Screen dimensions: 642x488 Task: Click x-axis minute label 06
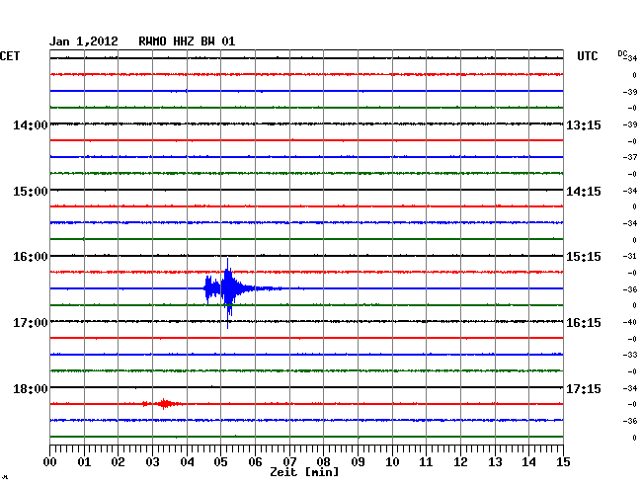point(255,462)
